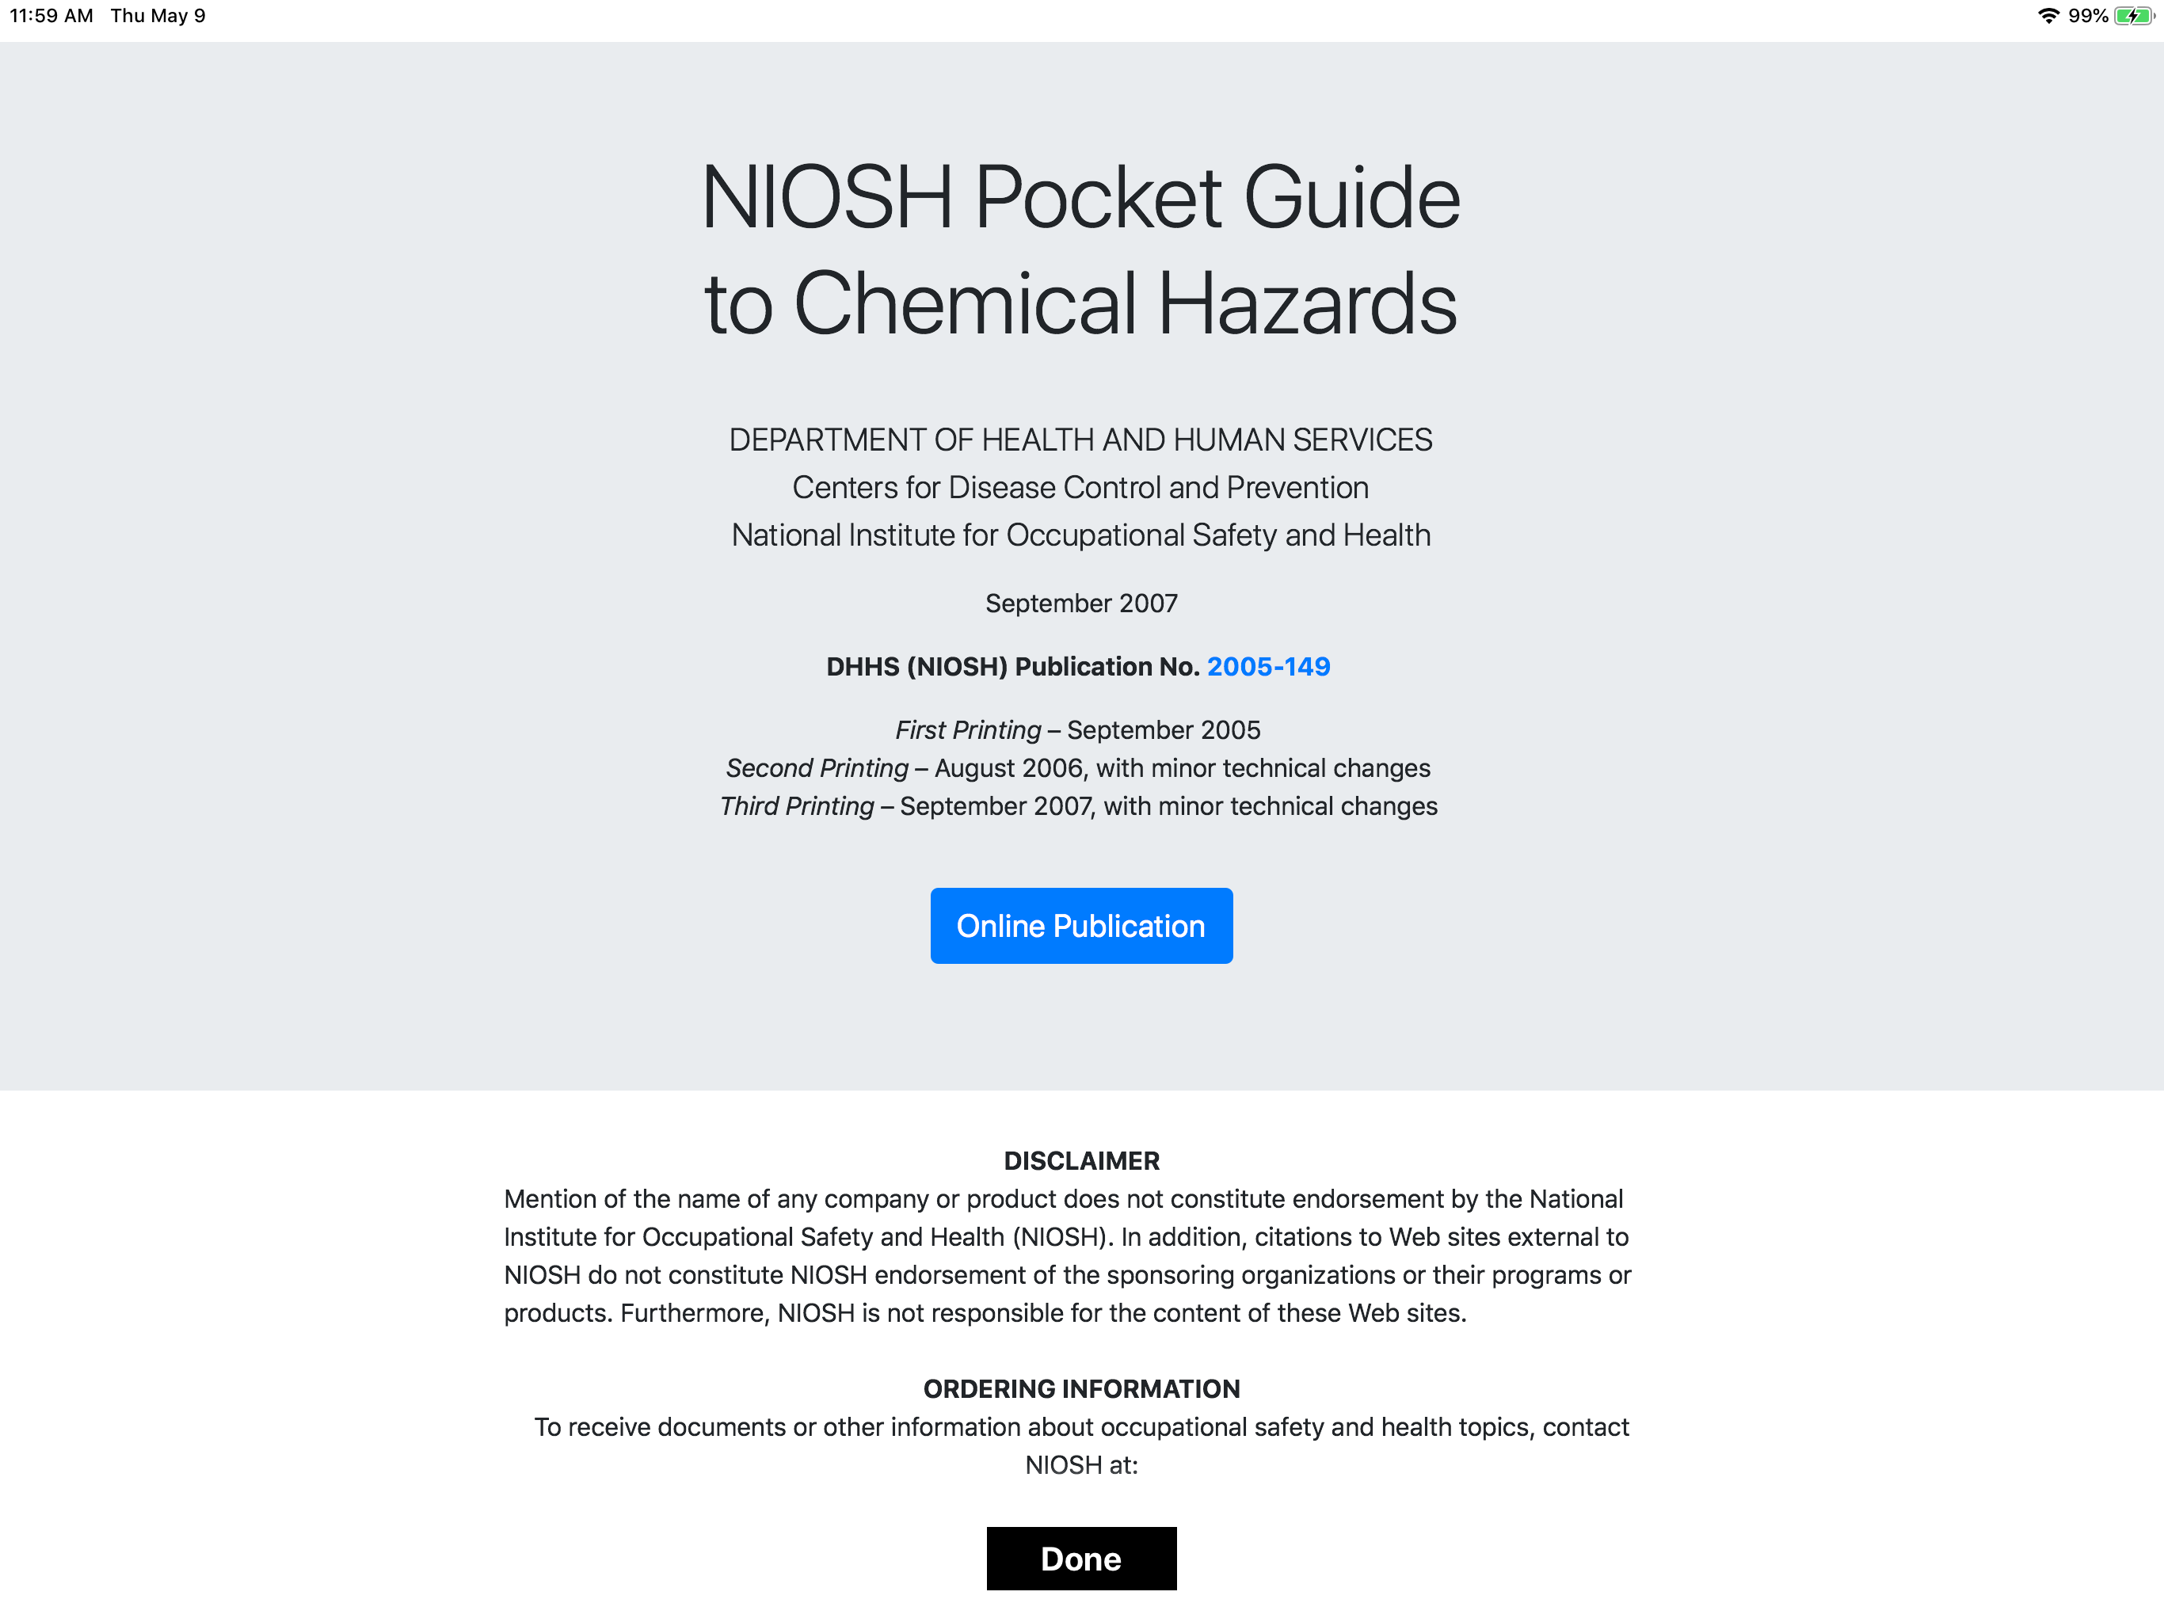Tap the Wi-Fi icon in the status bar
Screen dimensions: 2164x1622
(x=2048, y=15)
